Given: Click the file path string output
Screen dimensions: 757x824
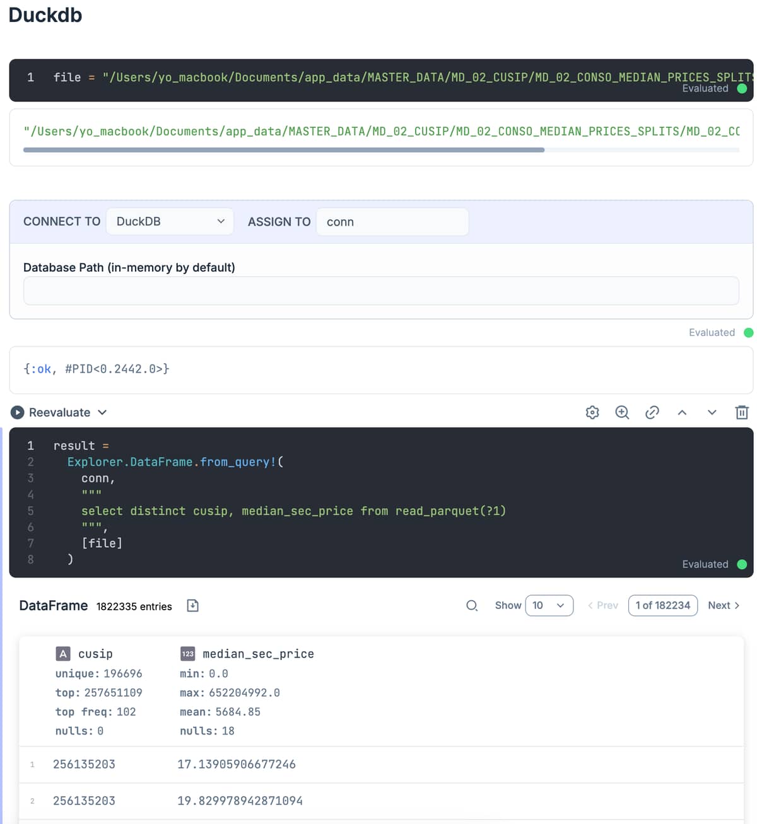Looking at the screenshot, I should click(x=382, y=131).
